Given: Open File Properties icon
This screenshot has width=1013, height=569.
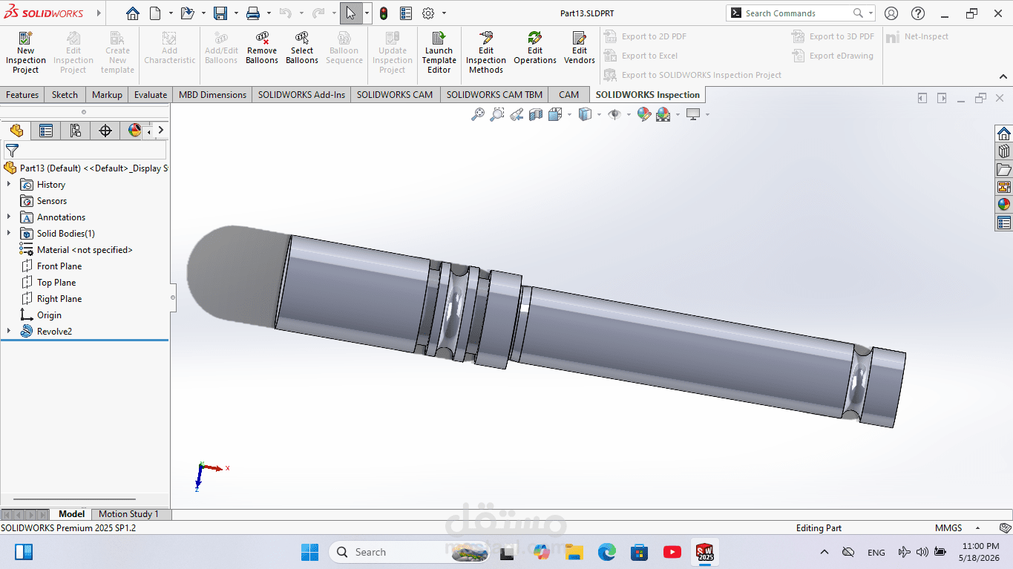Looking at the screenshot, I should point(406,13).
